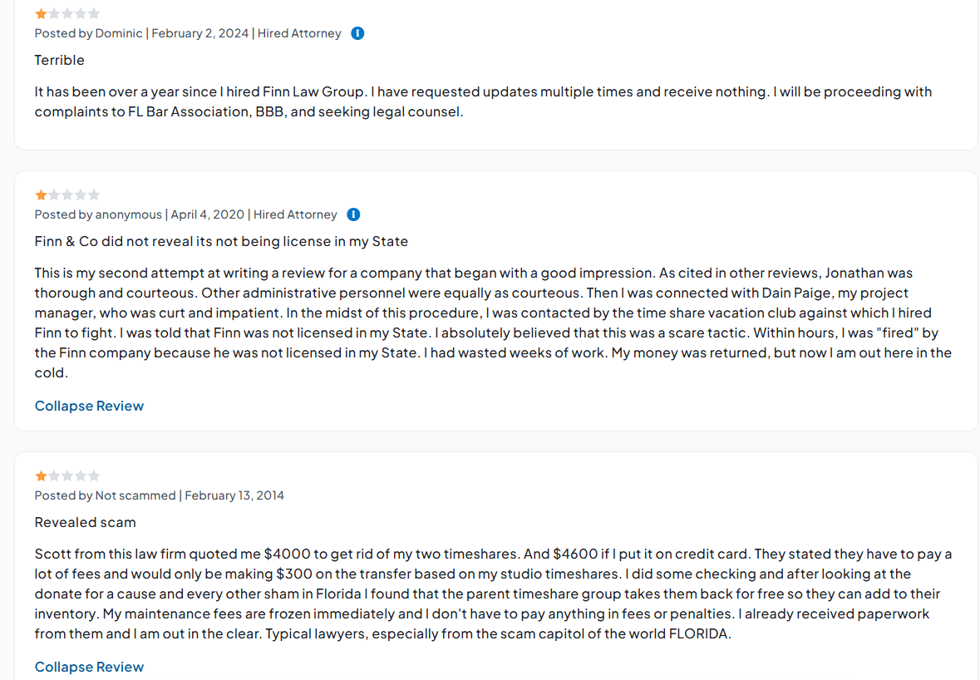Viewport: 980px width, 680px height.
Task: Click the April 4, 2020 review date
Action: (208, 214)
